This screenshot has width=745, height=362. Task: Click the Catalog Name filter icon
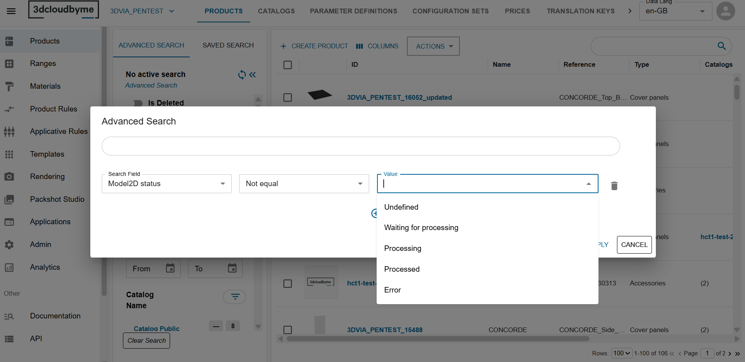tap(234, 297)
